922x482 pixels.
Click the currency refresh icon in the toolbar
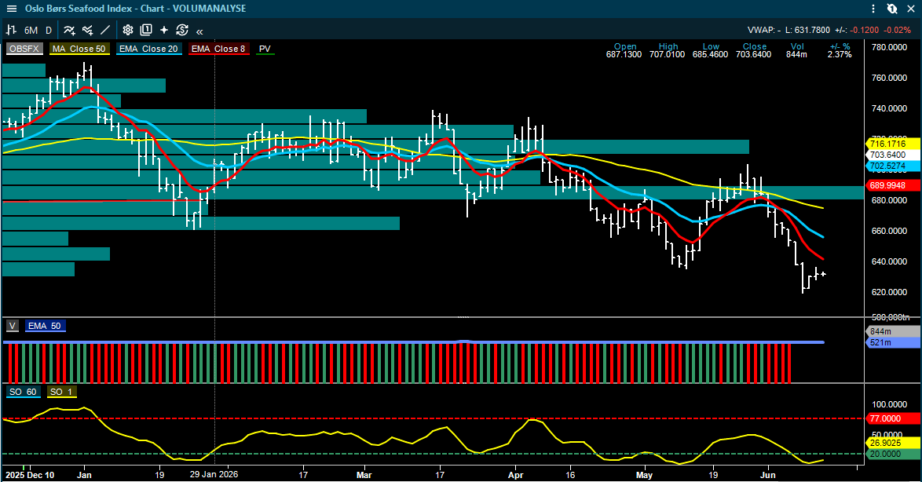tap(182, 30)
